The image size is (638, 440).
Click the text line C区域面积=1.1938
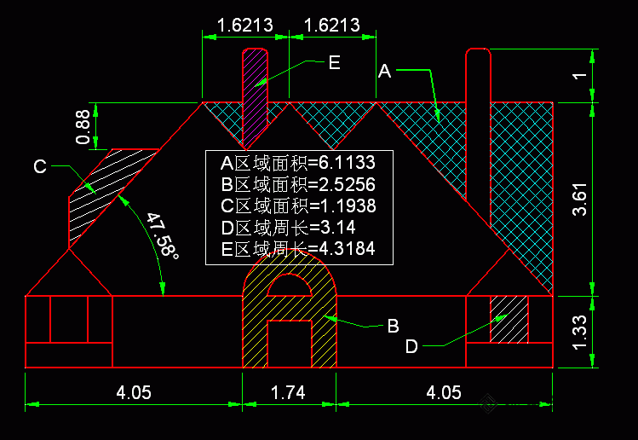click(x=298, y=206)
